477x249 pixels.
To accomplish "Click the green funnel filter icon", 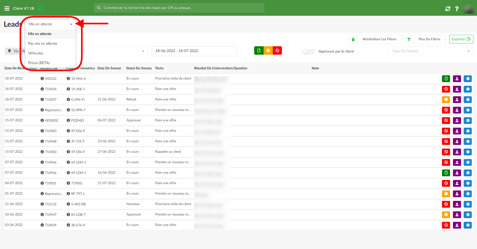I will pyautogui.click(x=409, y=39).
